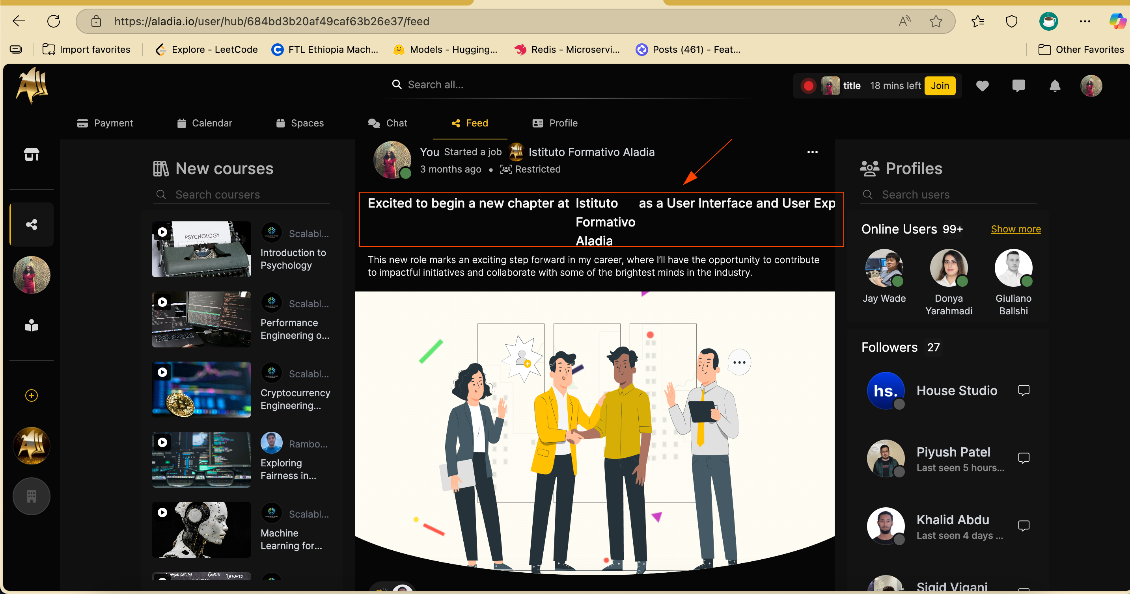Open the gold Aladia hub avatar in sidebar

tap(32, 446)
